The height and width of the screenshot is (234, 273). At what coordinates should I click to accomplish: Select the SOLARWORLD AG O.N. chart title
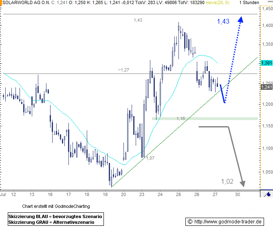(26, 2)
